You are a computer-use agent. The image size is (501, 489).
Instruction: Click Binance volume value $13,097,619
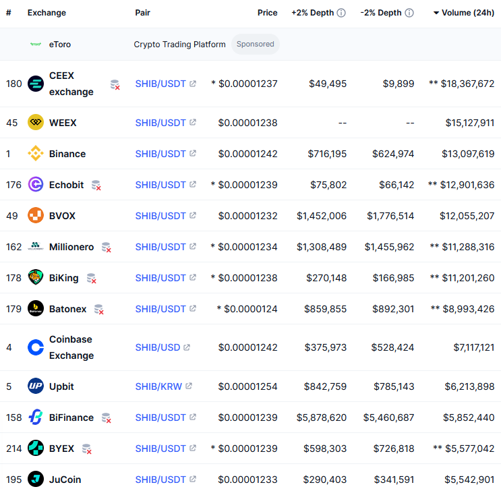468,154
